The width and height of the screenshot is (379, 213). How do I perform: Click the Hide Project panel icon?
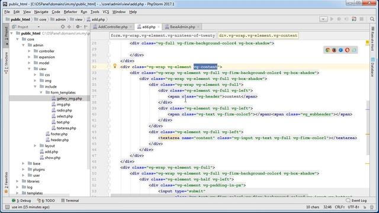(86, 27)
